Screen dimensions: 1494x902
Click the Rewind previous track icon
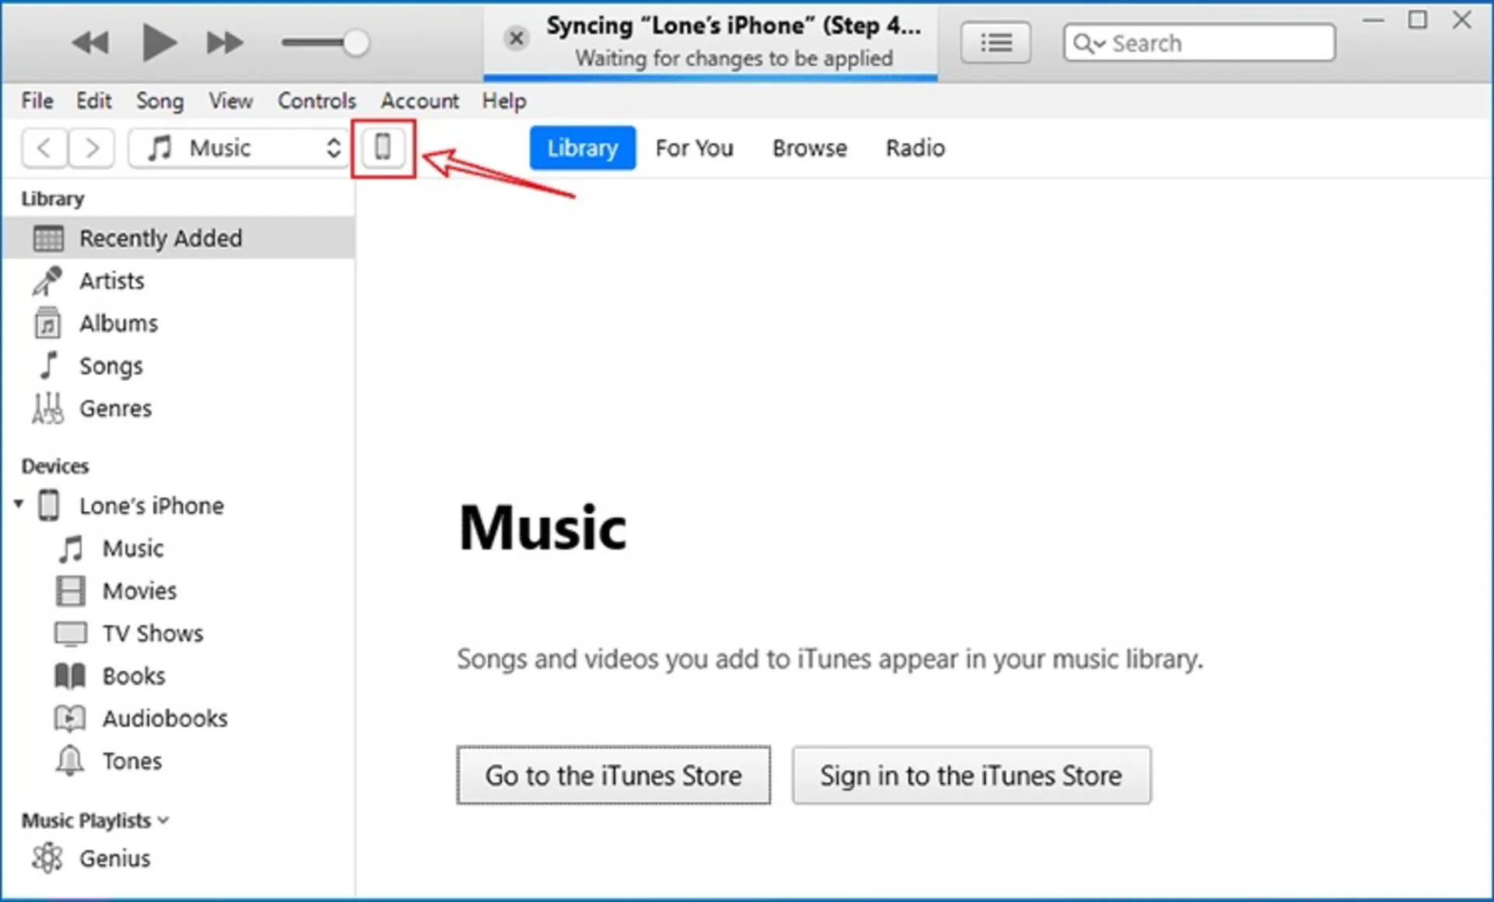pyautogui.click(x=90, y=43)
